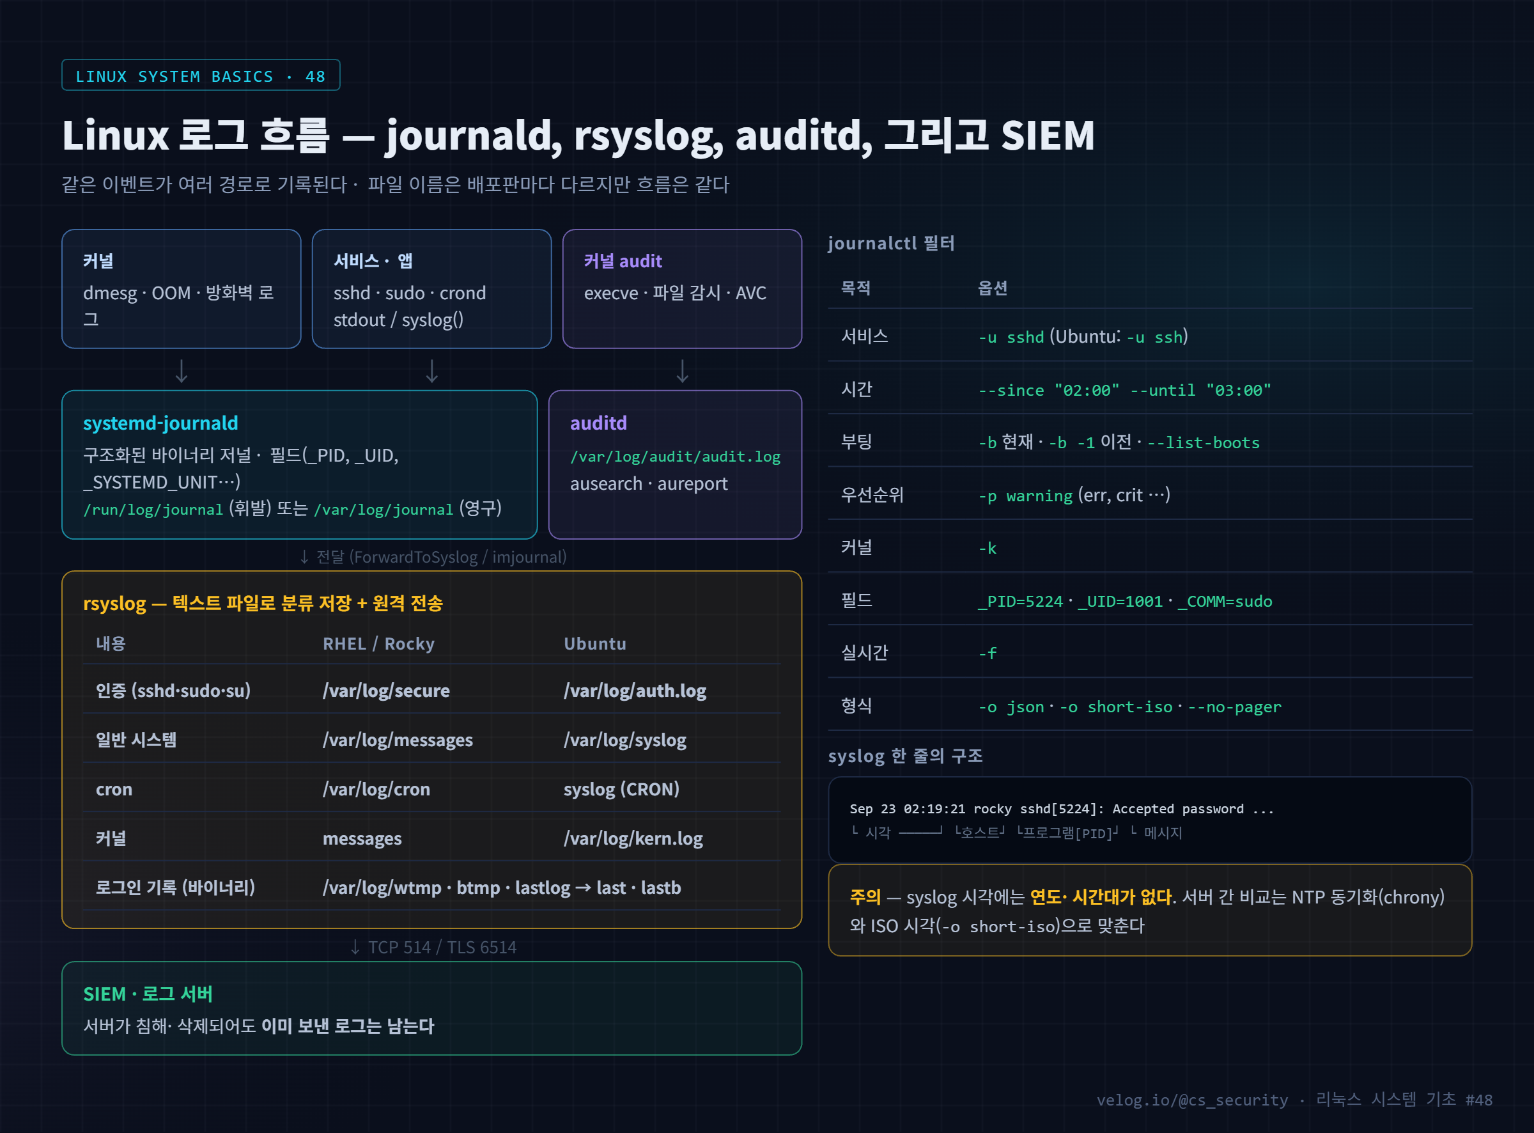The height and width of the screenshot is (1133, 1534).
Task: Click the 옵션 column header
Action: [993, 288]
